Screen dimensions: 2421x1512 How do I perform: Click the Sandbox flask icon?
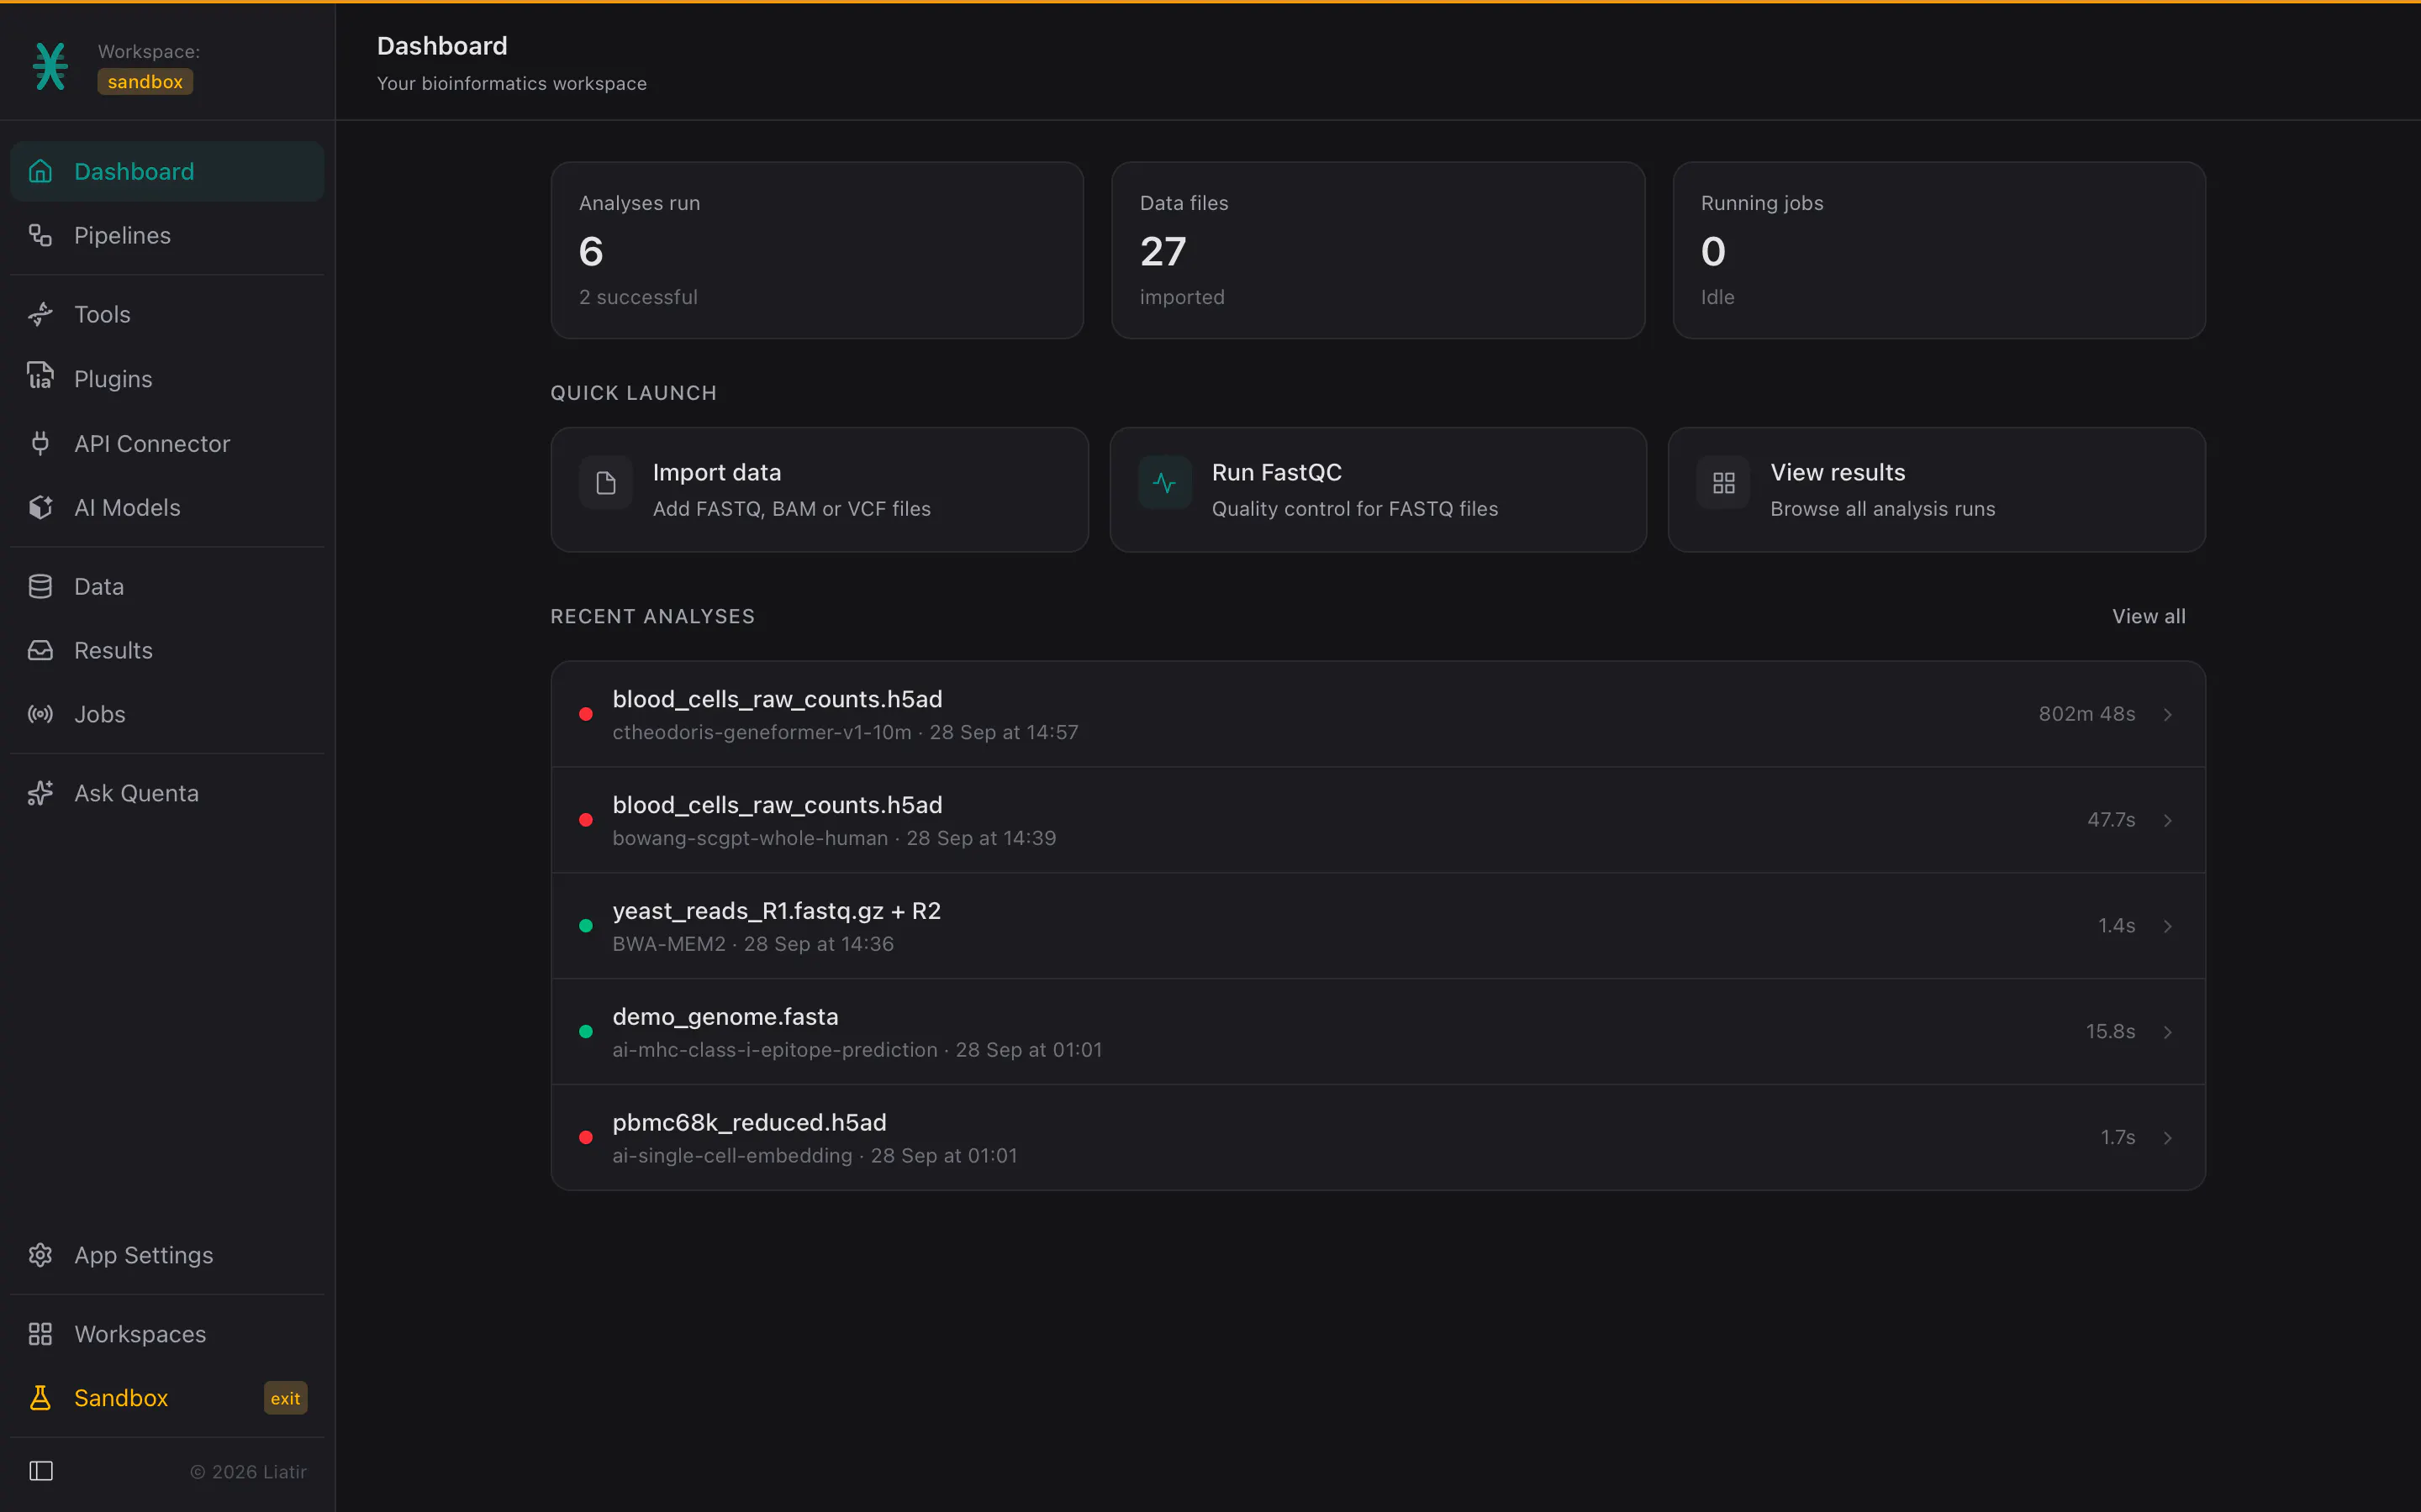[40, 1398]
